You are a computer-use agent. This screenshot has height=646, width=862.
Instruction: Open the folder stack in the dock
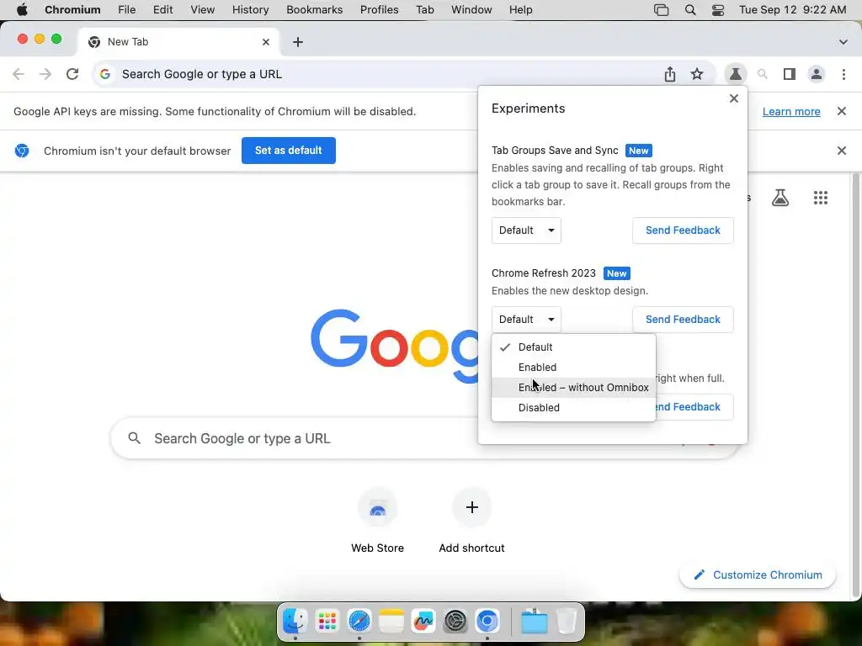point(534,622)
